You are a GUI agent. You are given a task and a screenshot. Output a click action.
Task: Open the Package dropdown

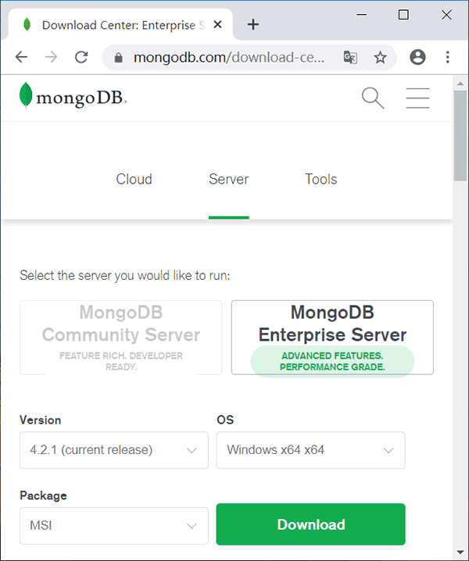click(x=114, y=526)
